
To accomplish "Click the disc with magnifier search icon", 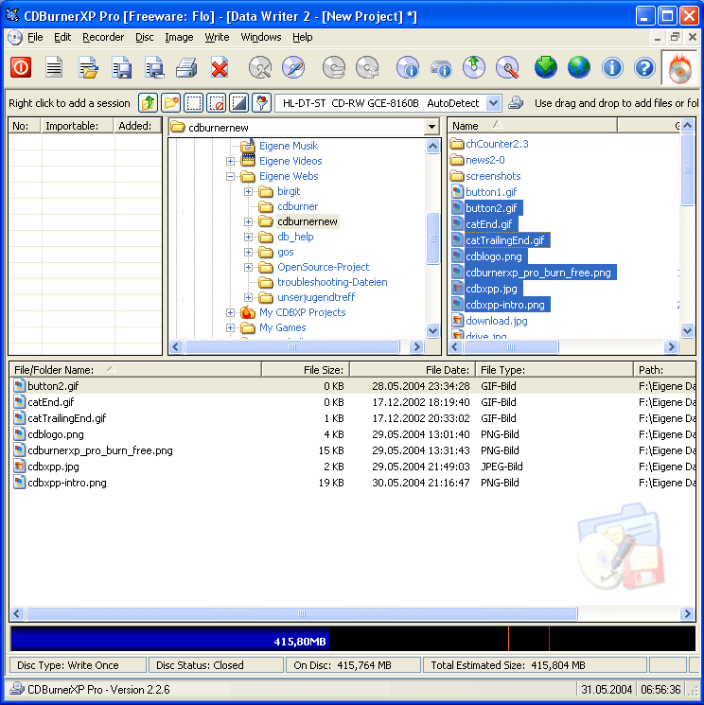I will pyautogui.click(x=507, y=68).
